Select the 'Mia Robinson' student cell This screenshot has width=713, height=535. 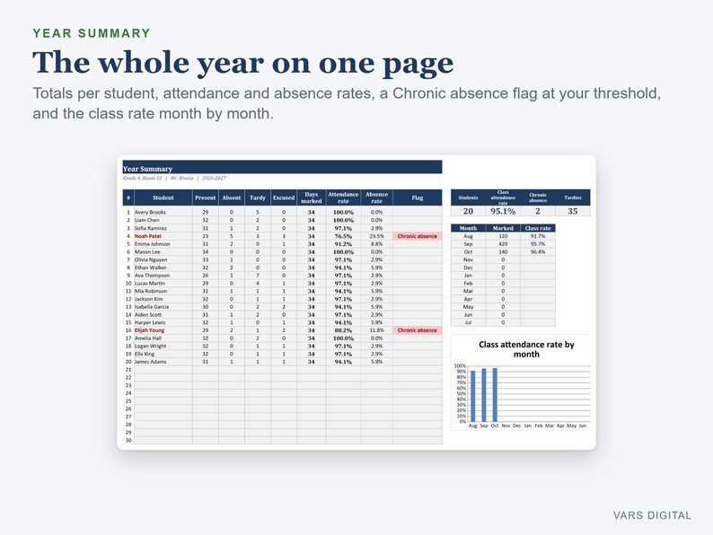tap(163, 291)
